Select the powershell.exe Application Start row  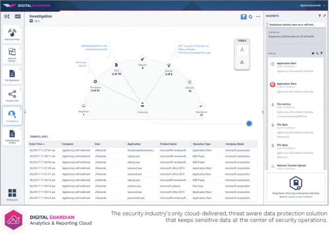(x=143, y=198)
